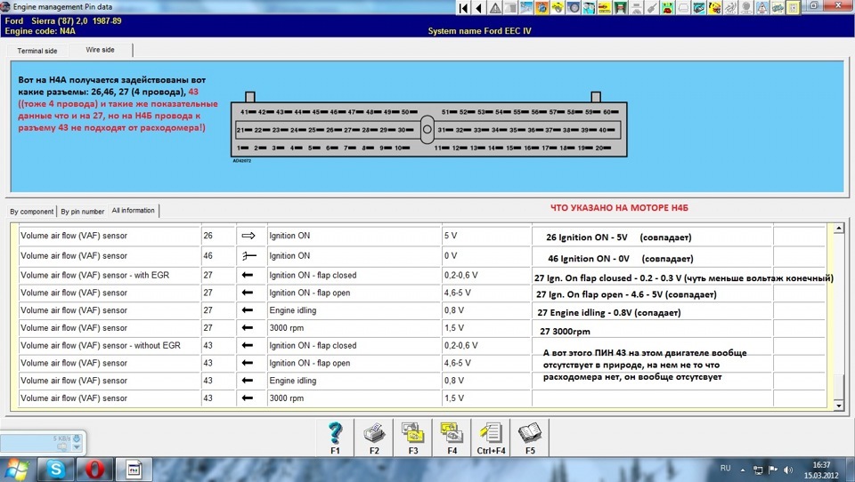The width and height of the screenshot is (855, 482).
Task: Open the Windows Start menu
Action: 17,469
